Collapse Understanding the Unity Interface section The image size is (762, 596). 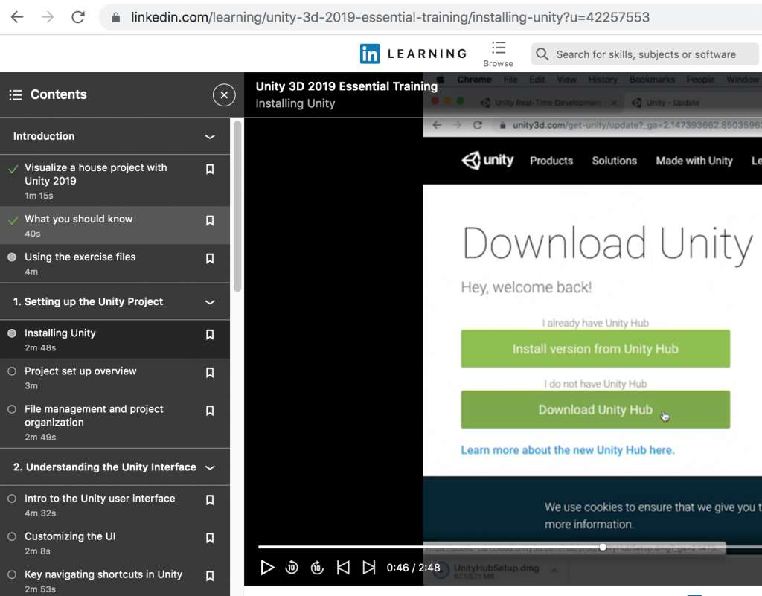[210, 467]
